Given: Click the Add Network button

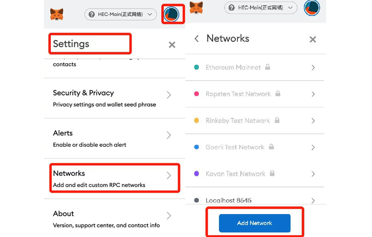Looking at the screenshot, I should pos(255,223).
